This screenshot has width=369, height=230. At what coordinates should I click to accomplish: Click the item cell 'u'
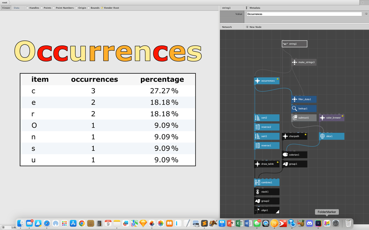tap(34, 160)
